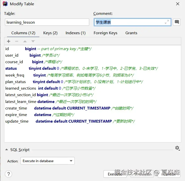Image resolution: width=185 pixels, height=181 pixels.
Task: Click the add column plus icon
Action: tap(9, 41)
